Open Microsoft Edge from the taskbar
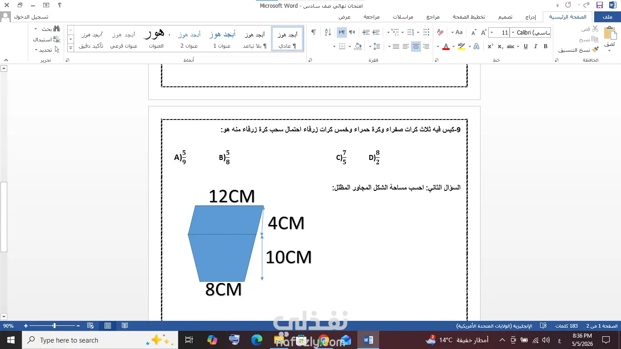The width and height of the screenshot is (621, 349). 257,340
